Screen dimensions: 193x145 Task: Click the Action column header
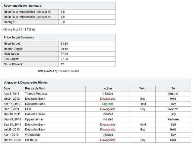108,89
